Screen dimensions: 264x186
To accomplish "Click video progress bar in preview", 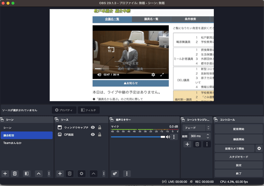I will point(130,68).
